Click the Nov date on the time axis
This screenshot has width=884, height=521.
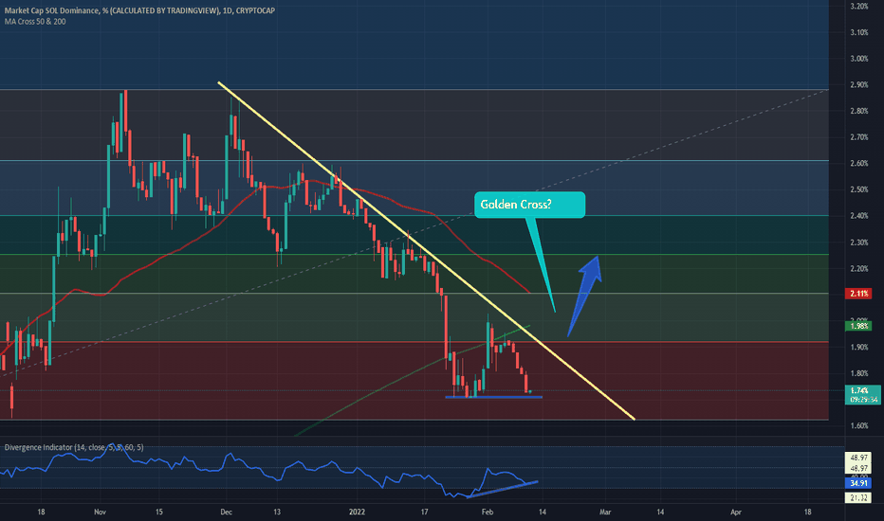coord(100,512)
